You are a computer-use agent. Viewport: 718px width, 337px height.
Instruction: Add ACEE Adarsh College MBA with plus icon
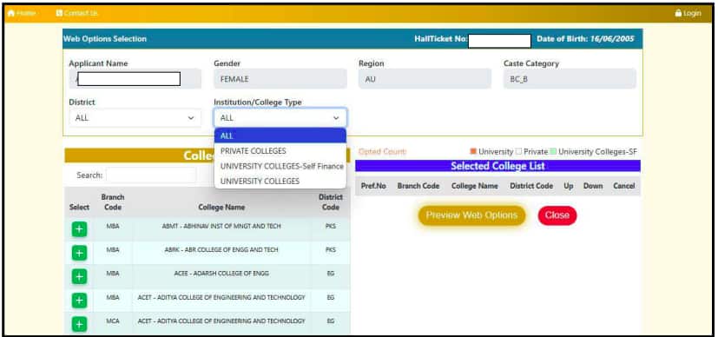point(79,276)
